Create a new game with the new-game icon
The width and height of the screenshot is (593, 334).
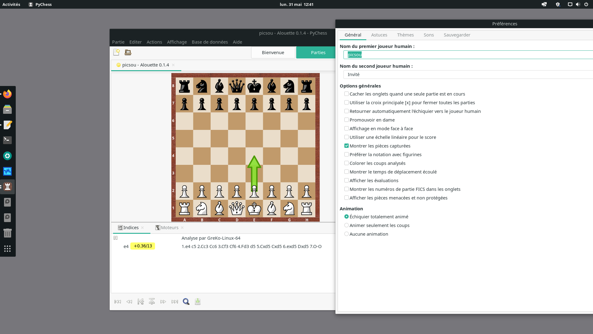point(116,52)
